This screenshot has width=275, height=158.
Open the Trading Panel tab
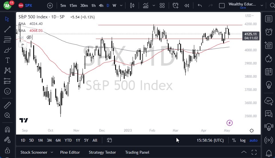[137, 152]
